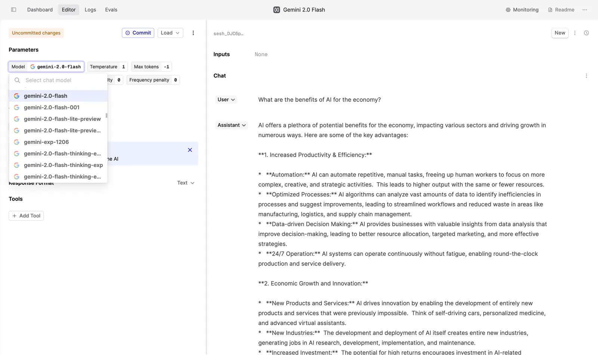Click the Uncommitted changes badge
Screen dimensions: 598x355
pyautogui.click(x=36, y=33)
